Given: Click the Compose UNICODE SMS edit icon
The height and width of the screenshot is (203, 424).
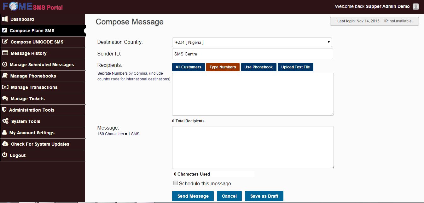Looking at the screenshot, I should (x=5, y=42).
